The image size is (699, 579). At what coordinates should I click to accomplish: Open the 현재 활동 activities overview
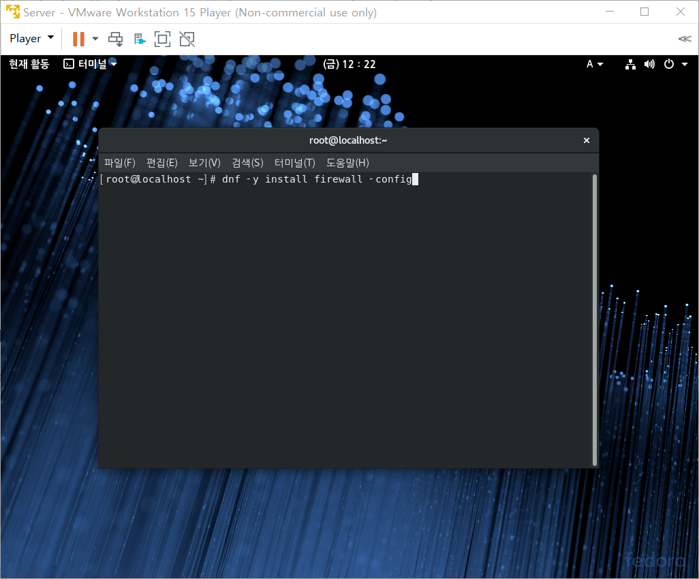click(x=29, y=64)
